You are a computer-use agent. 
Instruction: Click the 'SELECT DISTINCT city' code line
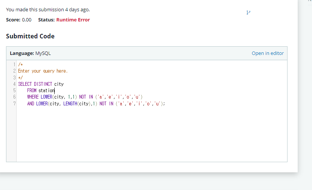pyautogui.click(x=41, y=84)
